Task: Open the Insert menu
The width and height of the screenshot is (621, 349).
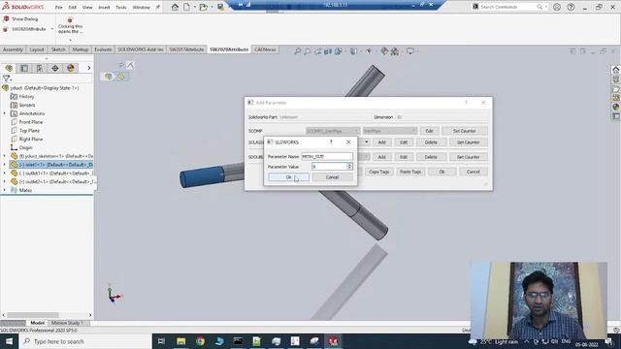Action: pyautogui.click(x=104, y=7)
